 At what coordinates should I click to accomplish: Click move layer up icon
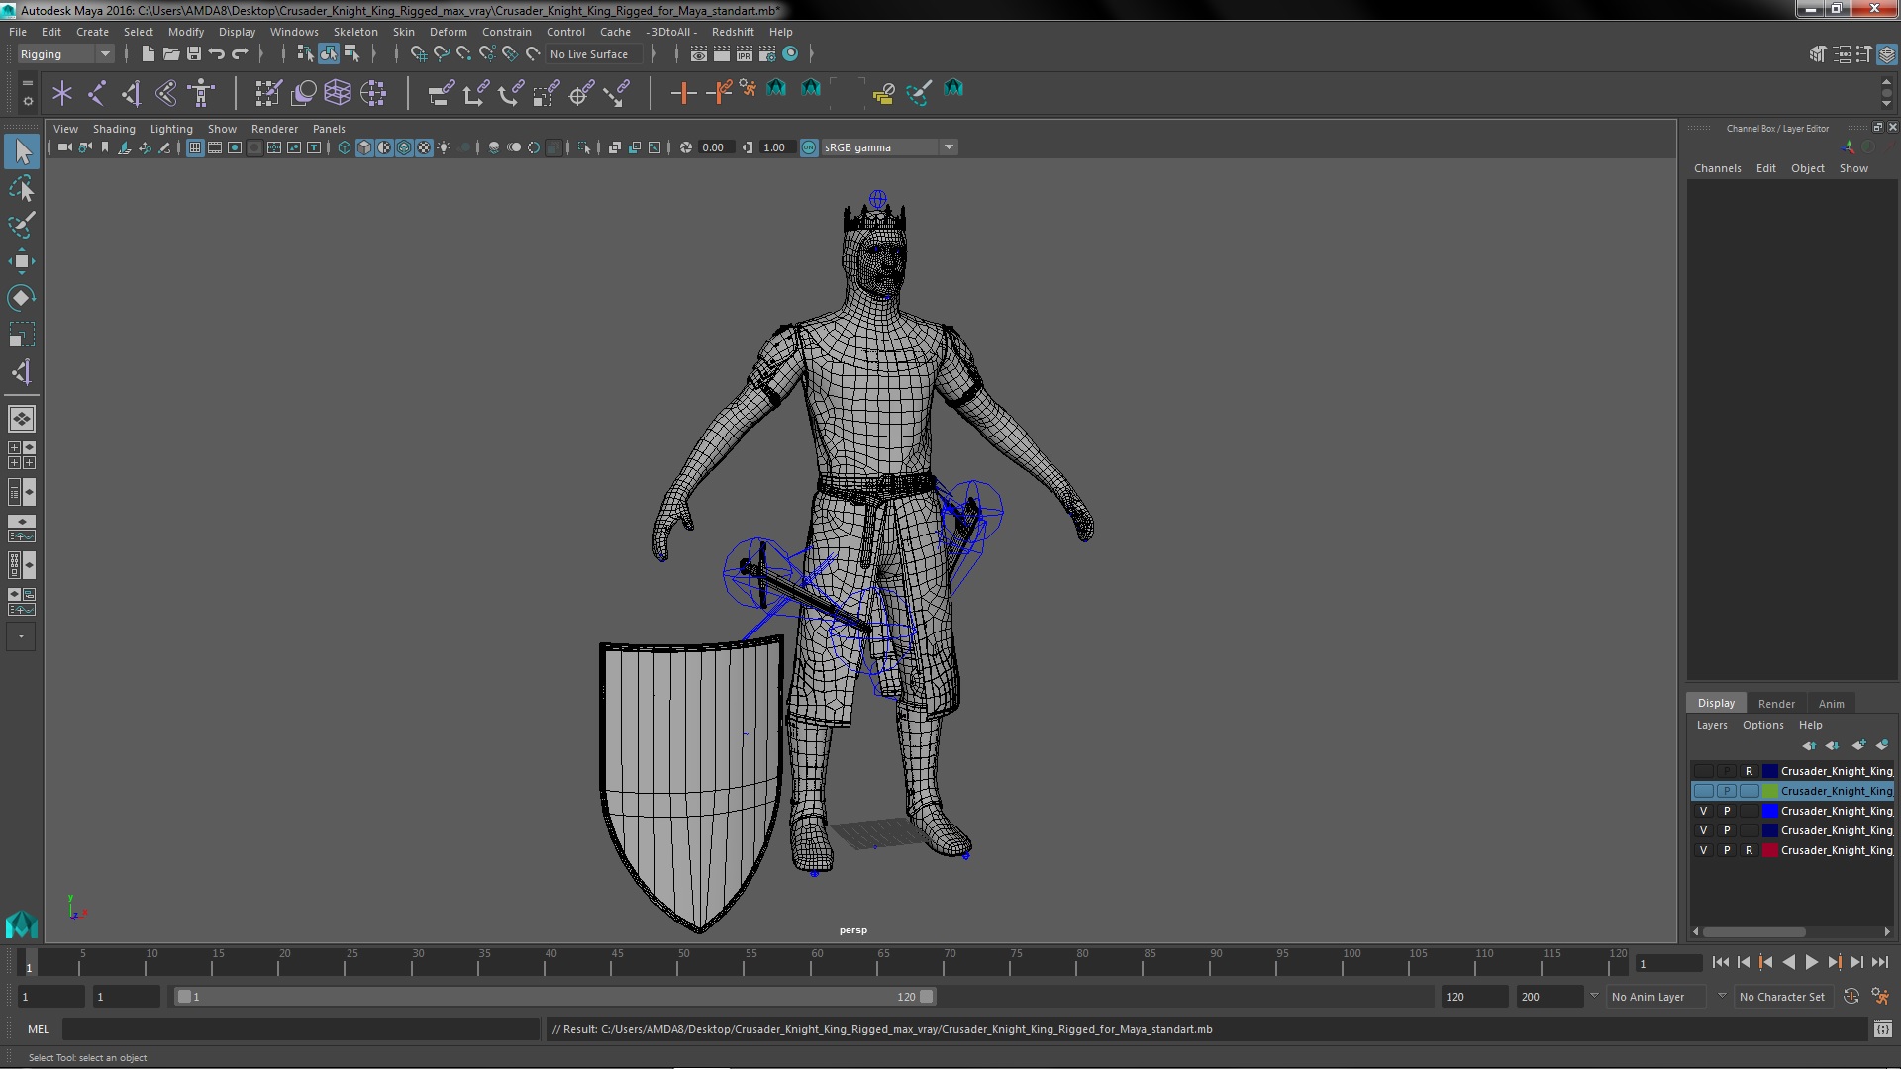pos(1809,745)
